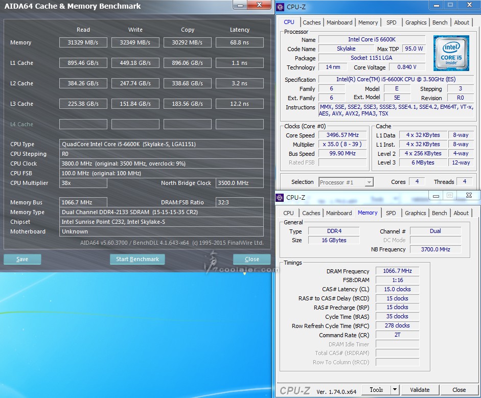Open SPD tab in top CPU-Z window
Viewport: 481px width, 398px height.
392,22
